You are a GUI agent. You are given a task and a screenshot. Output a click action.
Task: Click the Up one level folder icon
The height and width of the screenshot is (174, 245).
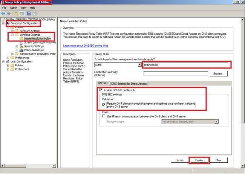(16, 14)
